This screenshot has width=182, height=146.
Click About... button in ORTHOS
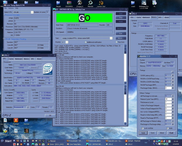coord(121,38)
